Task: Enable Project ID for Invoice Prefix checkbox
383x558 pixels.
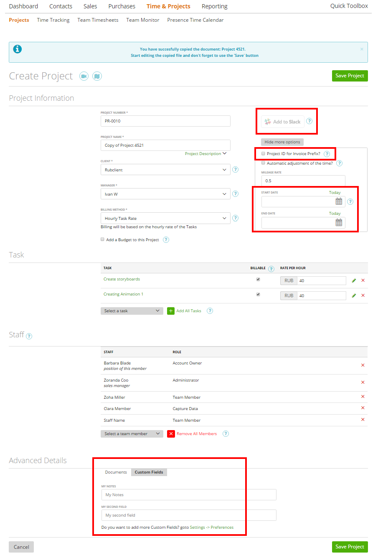Action: point(263,153)
